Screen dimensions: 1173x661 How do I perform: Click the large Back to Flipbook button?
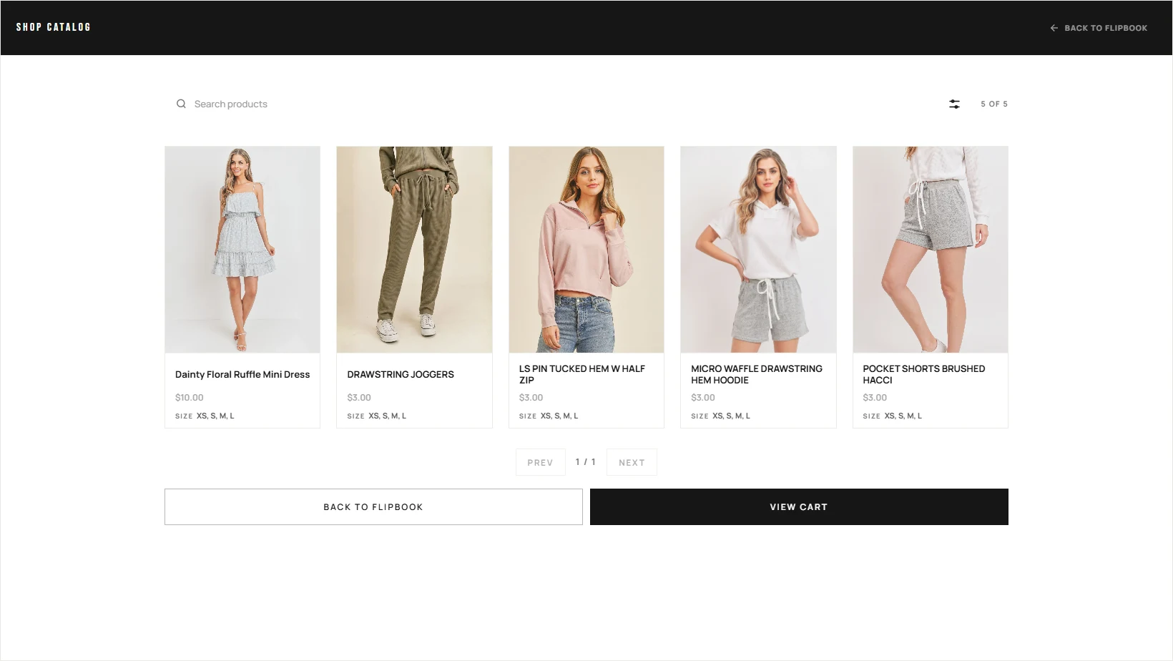click(373, 506)
